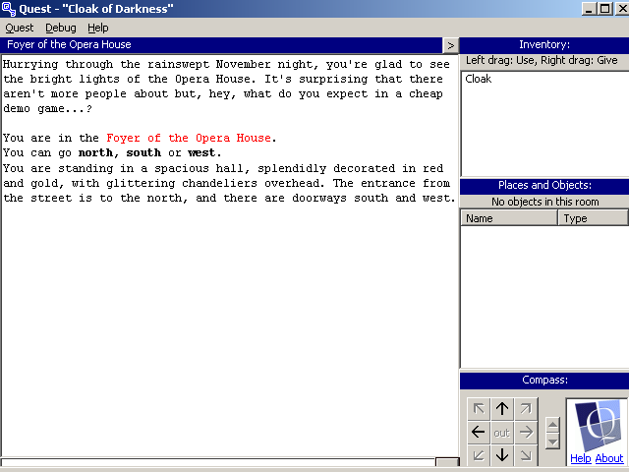Image resolution: width=629 pixels, height=472 pixels.
Task: Select the Cloak in the inventory
Action: pos(479,79)
